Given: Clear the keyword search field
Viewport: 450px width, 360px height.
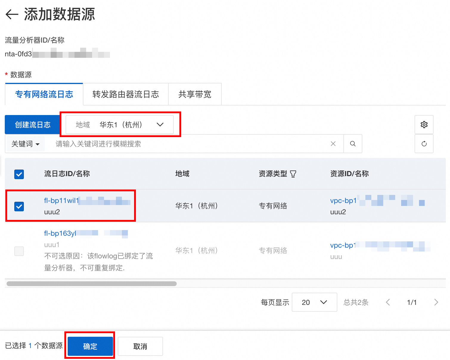Looking at the screenshot, I should coord(333,144).
